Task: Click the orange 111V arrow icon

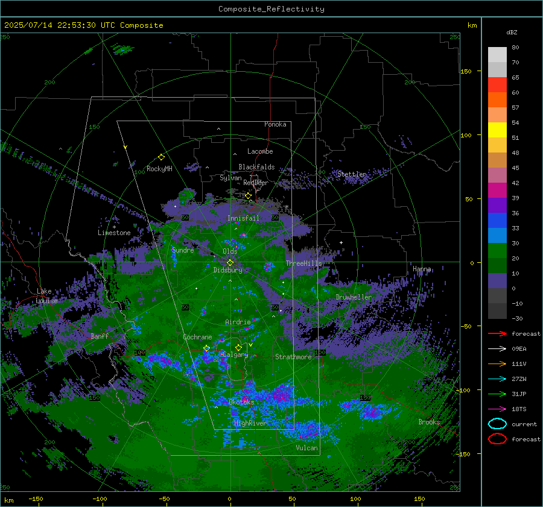Action: [x=497, y=364]
